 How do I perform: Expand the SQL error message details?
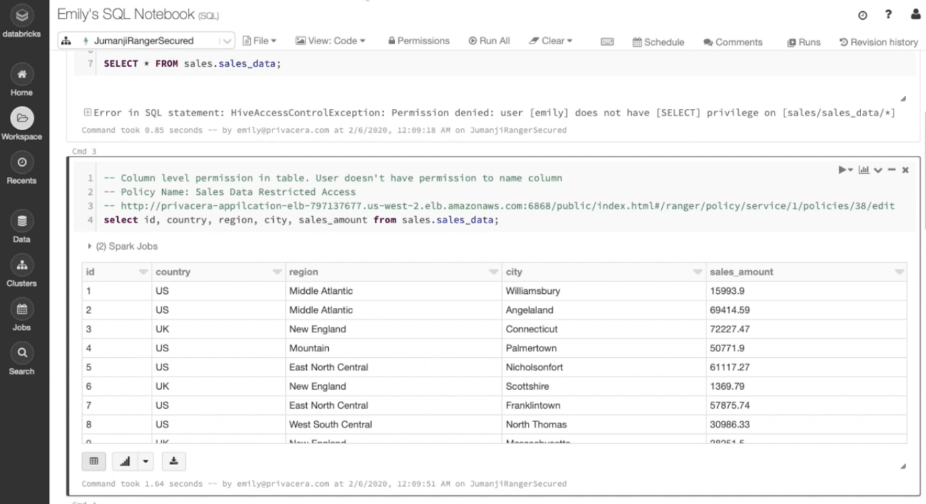[87, 113]
